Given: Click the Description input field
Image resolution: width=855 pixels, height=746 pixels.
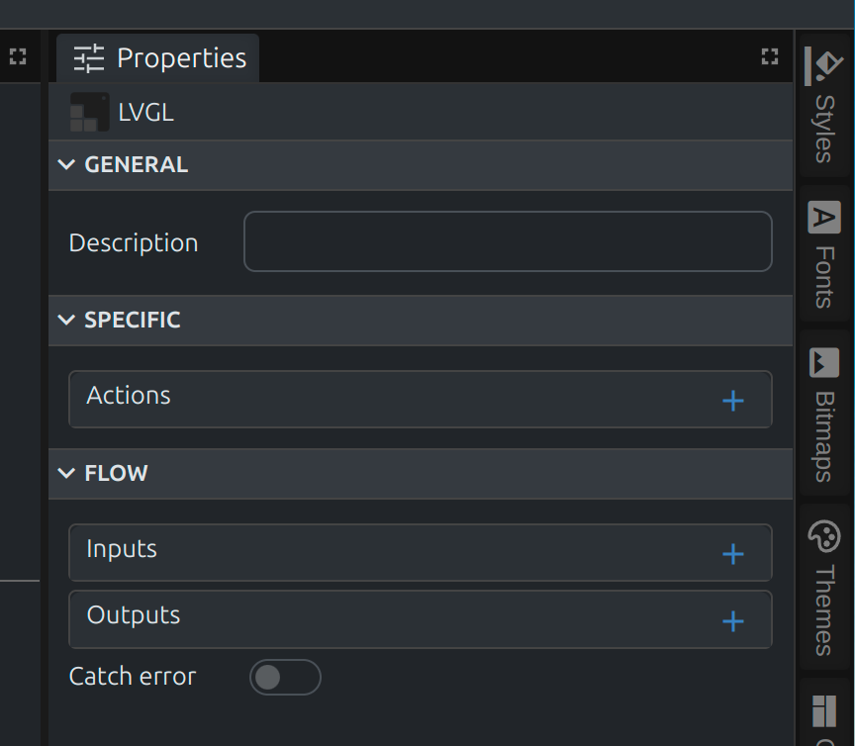Looking at the screenshot, I should click(x=507, y=241).
